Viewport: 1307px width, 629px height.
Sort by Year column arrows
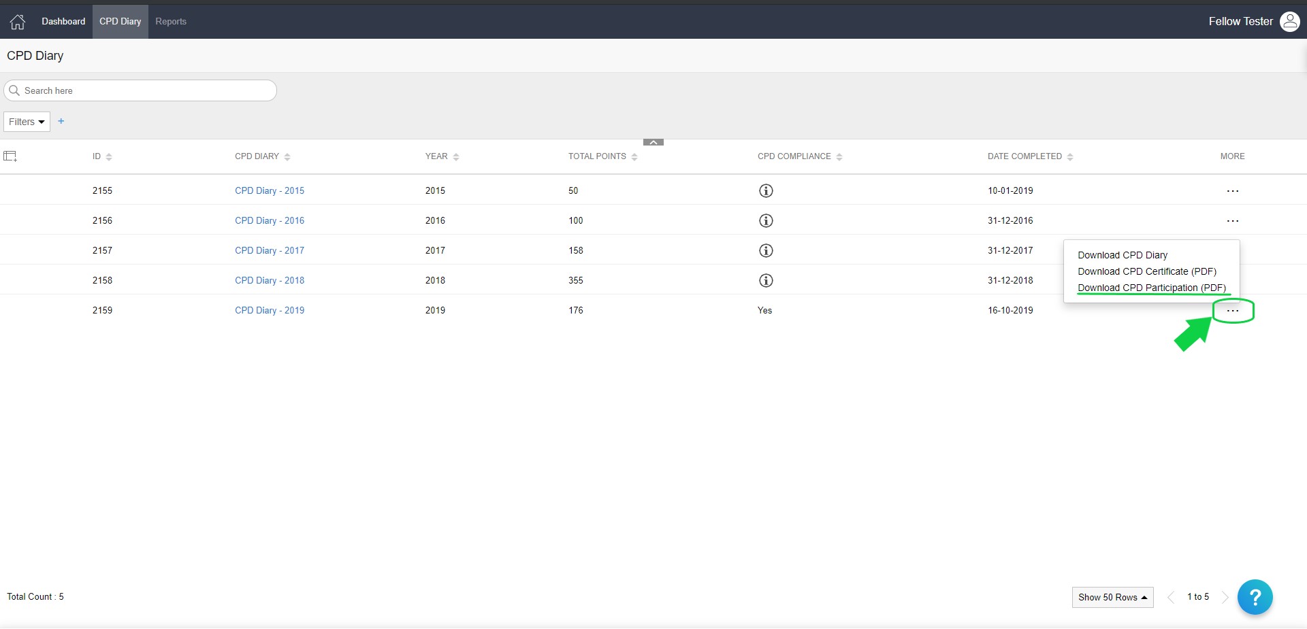coord(456,157)
